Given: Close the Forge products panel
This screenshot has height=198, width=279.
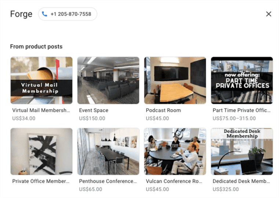Looking at the screenshot, I should (x=268, y=14).
